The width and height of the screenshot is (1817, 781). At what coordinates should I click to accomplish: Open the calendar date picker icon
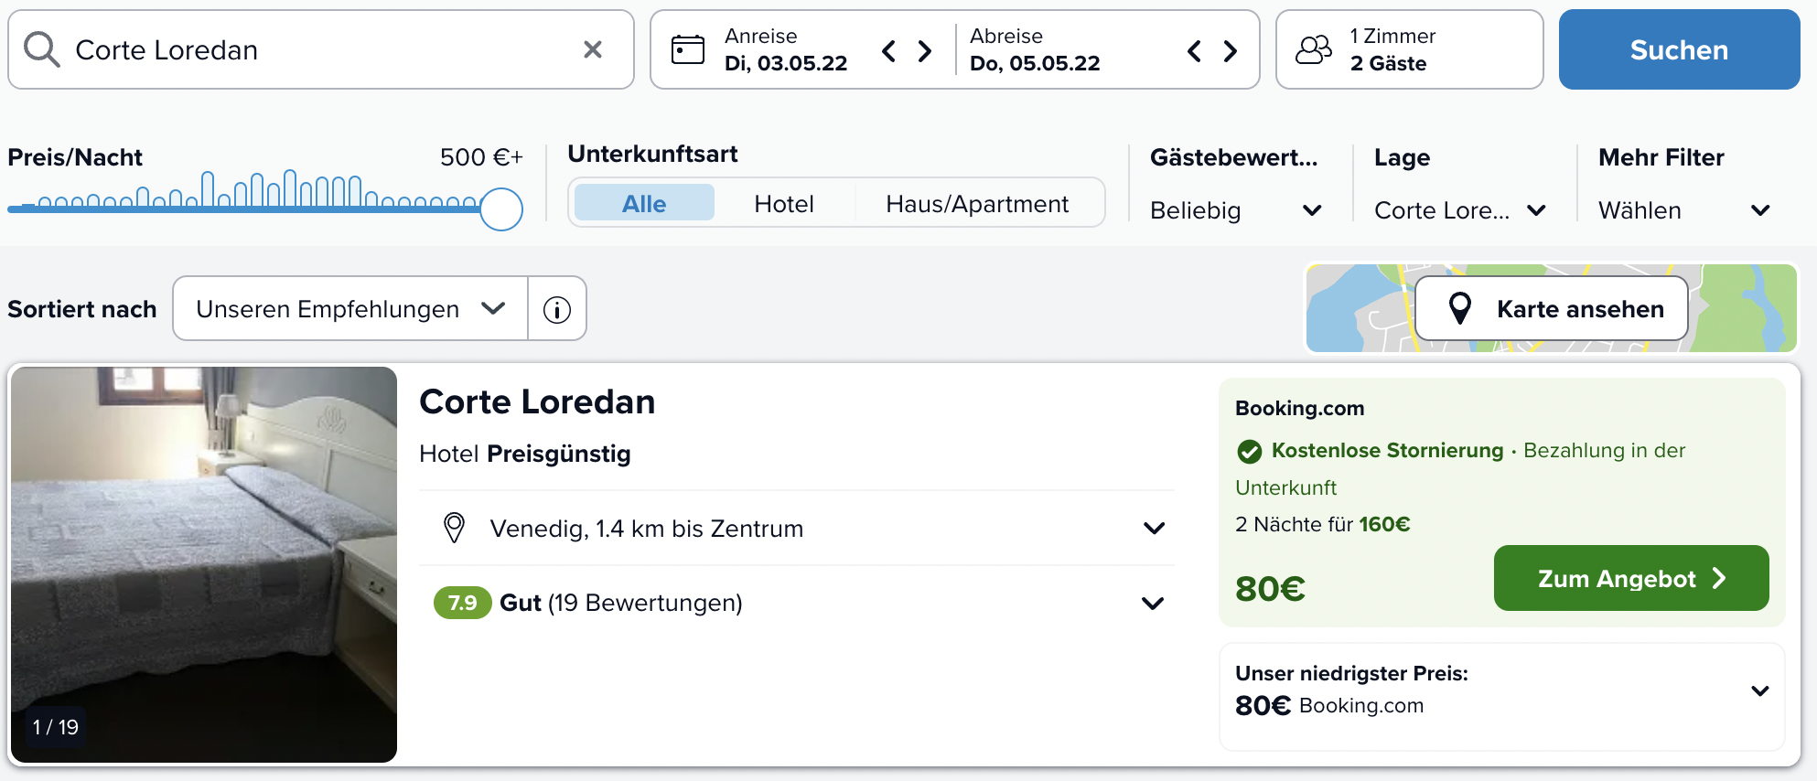[688, 49]
